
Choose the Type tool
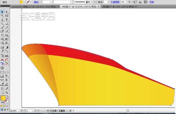(7, 20)
